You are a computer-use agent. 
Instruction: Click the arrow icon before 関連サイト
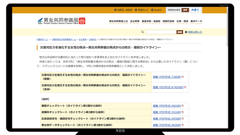[136, 10]
